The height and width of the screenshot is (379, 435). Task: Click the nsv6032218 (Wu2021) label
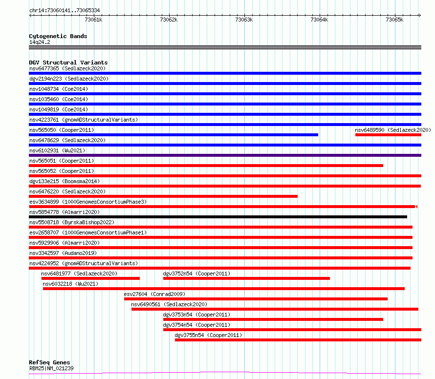tap(70, 284)
